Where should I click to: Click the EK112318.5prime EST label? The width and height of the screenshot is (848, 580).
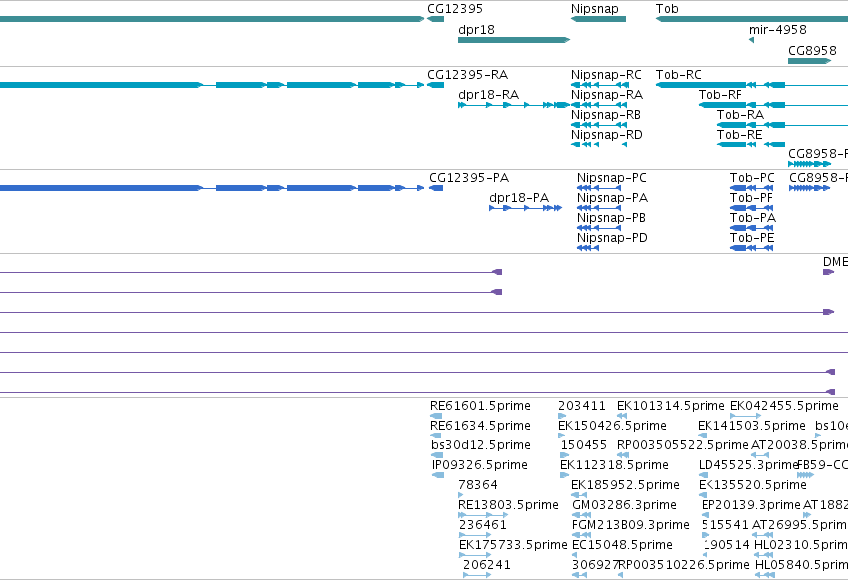[x=614, y=465]
